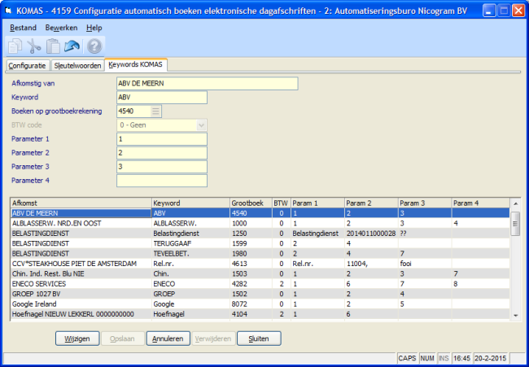Click the table scrollbar up arrow

[x=515, y=203]
